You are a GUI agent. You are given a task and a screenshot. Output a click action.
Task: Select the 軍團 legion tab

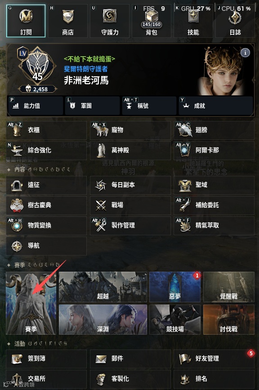(x=92, y=106)
